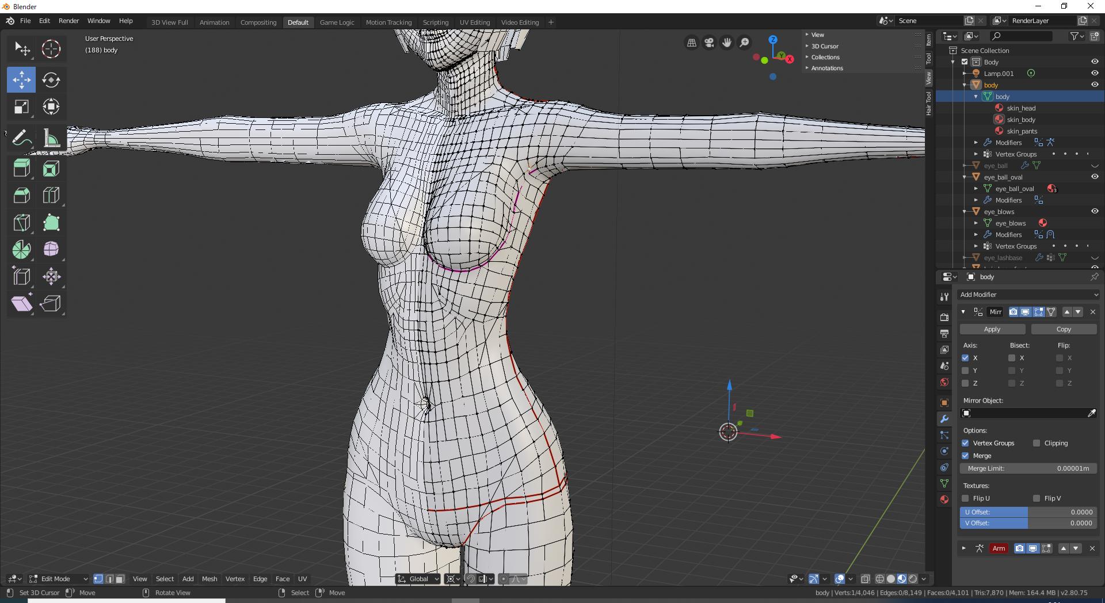Uncheck the Merge option

(x=966, y=456)
